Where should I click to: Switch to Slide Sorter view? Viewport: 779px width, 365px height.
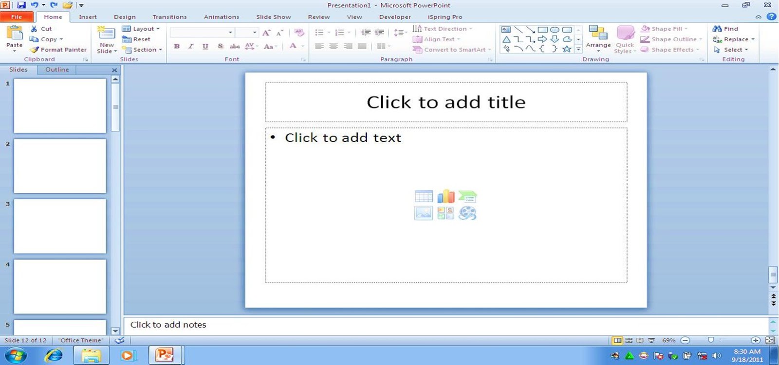(629, 340)
